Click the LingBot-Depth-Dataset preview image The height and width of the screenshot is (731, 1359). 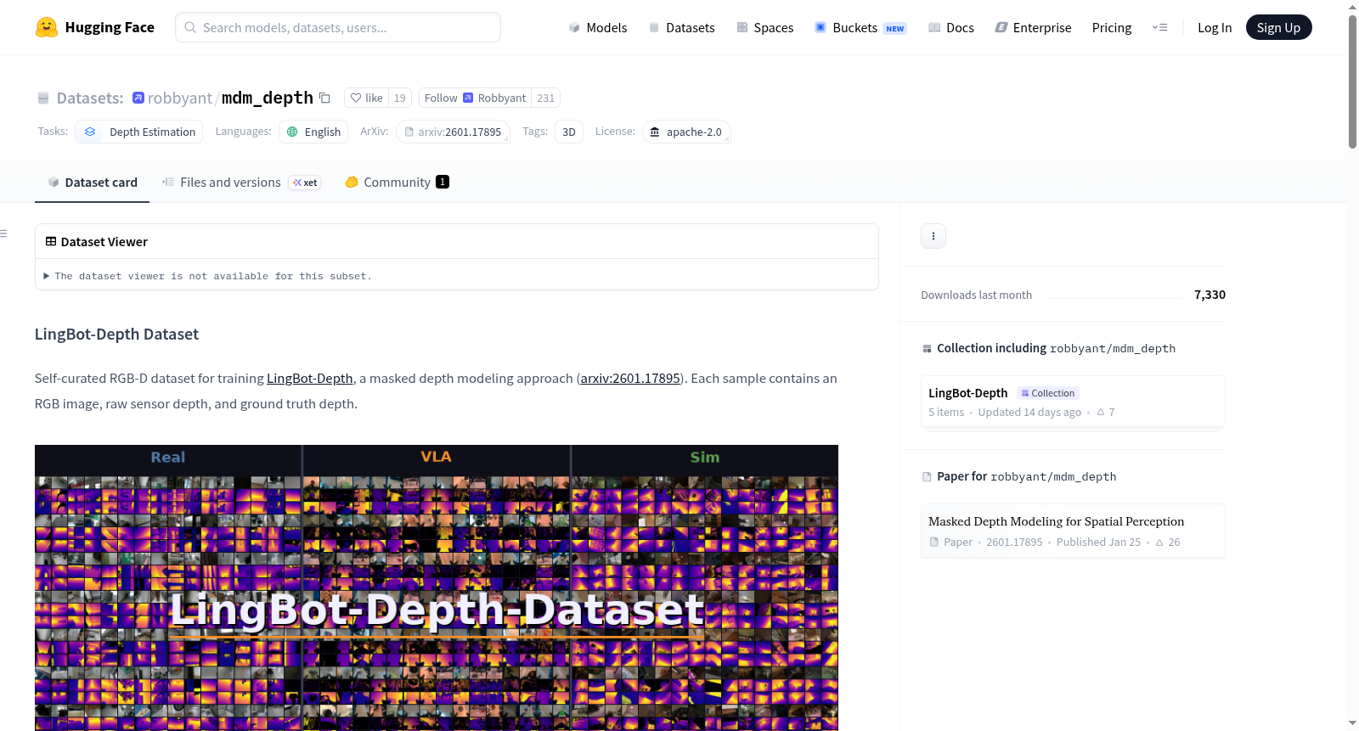[x=437, y=588]
